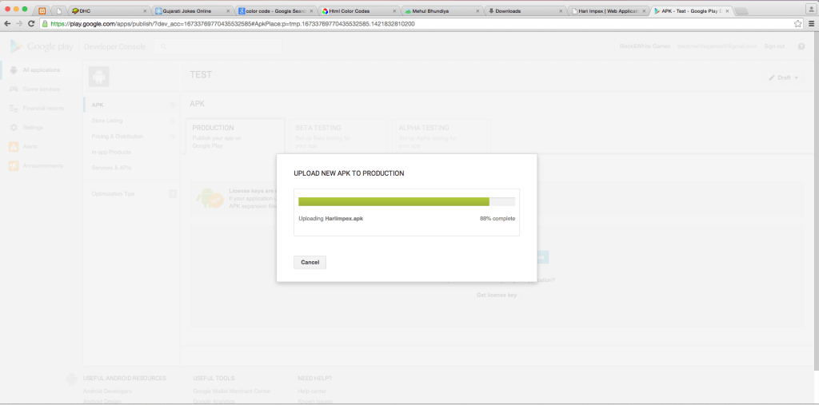Open the Store Listing section
Screen dimensions: 819x405
pyautogui.click(x=107, y=121)
